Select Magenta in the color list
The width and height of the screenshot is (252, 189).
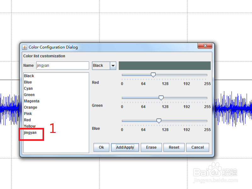[56, 101]
